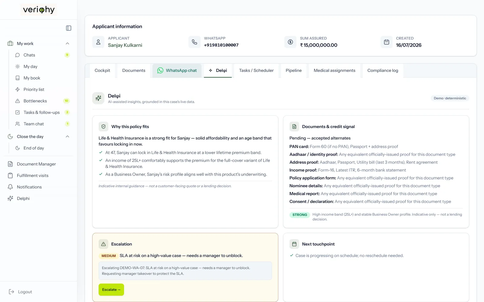Click the applicant person icon
This screenshot has width=484, height=302.
pos(98,42)
